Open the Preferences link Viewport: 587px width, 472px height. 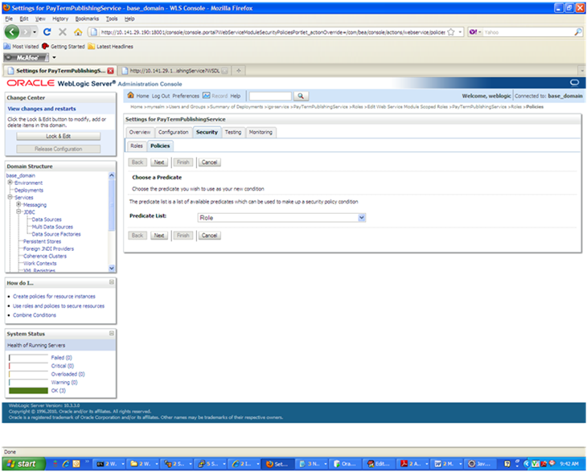point(186,96)
